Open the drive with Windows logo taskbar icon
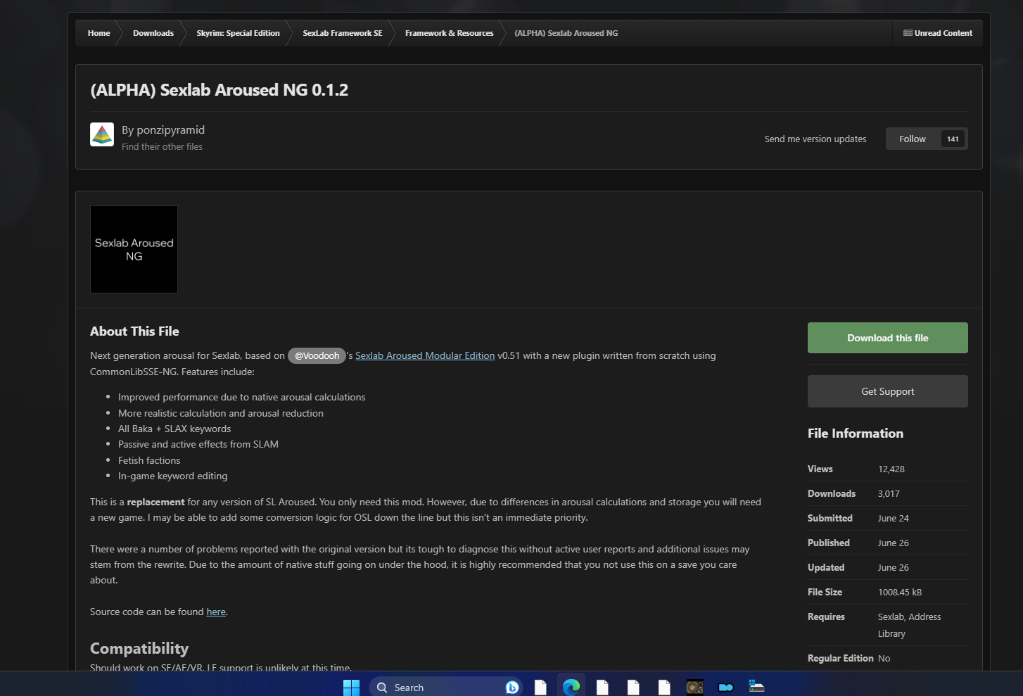1023x696 pixels. click(757, 687)
